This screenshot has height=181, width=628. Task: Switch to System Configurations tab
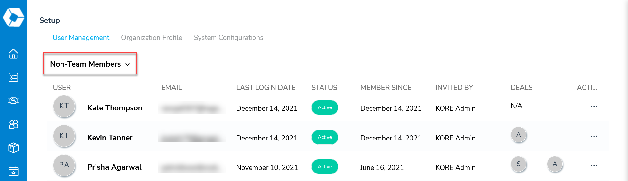(228, 38)
